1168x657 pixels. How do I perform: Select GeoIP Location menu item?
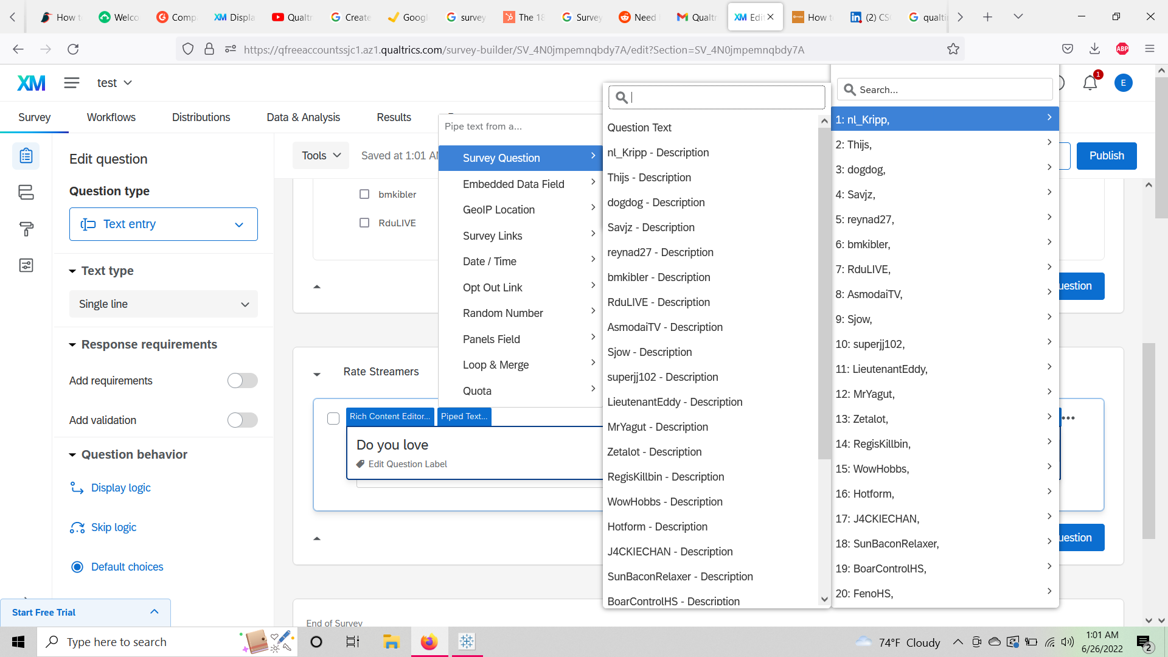pos(520,210)
